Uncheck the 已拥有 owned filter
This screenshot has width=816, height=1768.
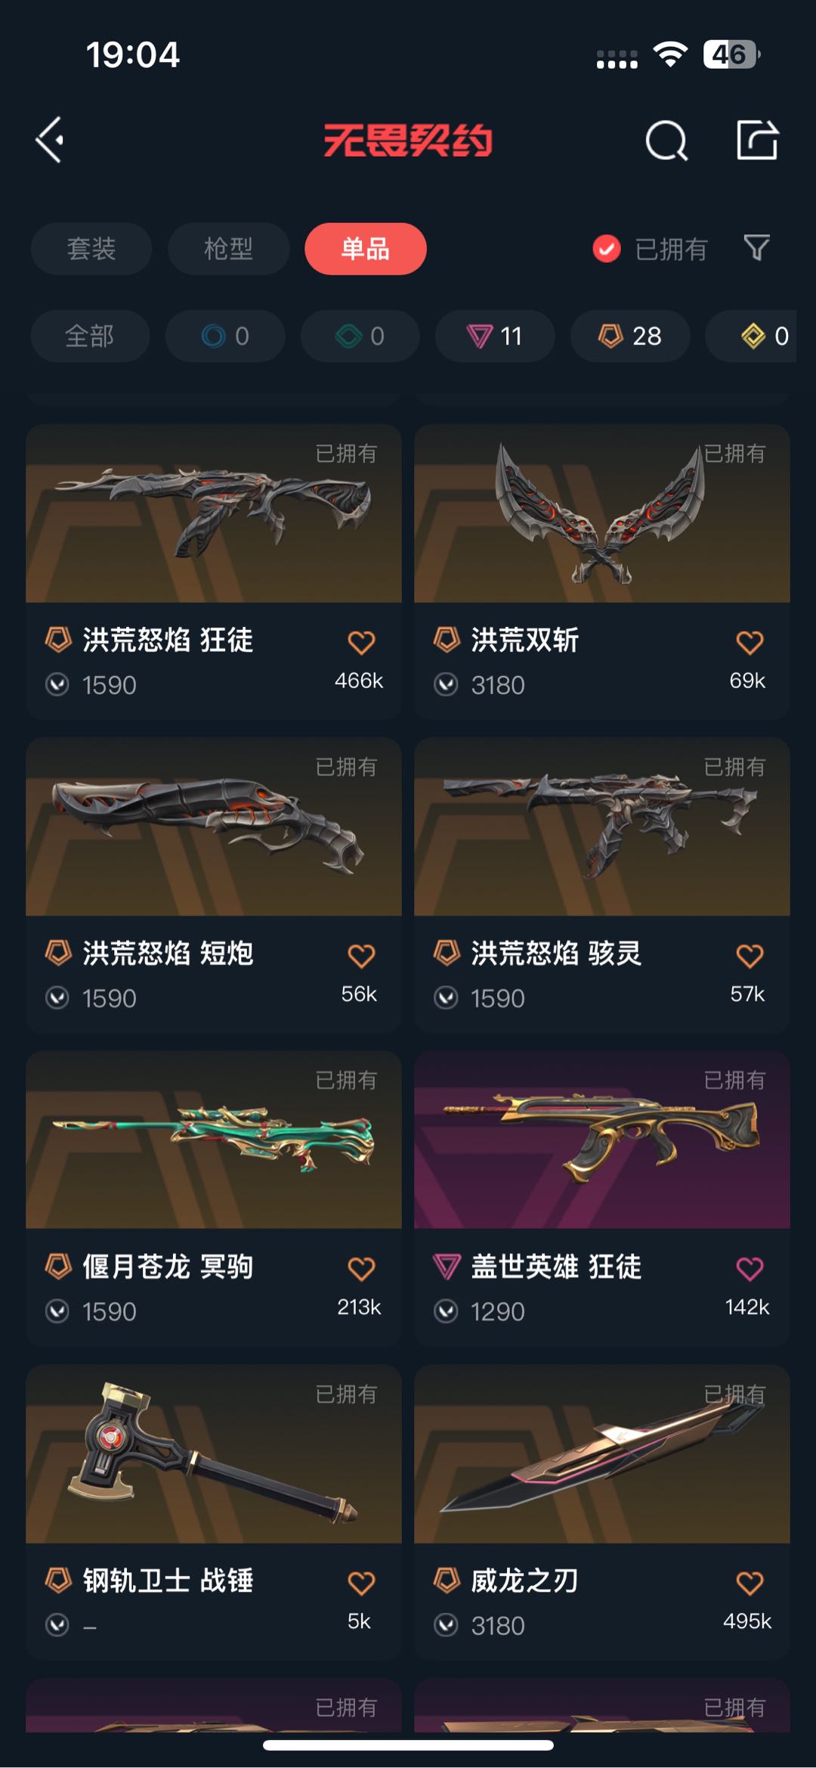650,249
